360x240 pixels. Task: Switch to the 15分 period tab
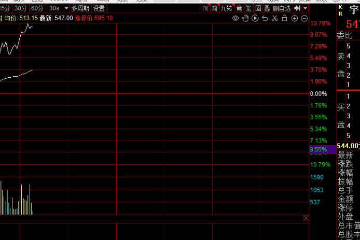click(x=5, y=8)
